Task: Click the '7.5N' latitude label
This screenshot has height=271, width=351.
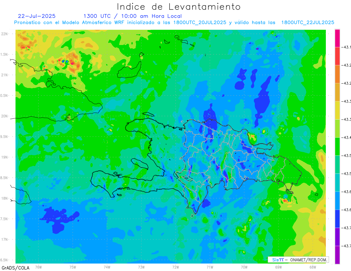Action: (4, 219)
